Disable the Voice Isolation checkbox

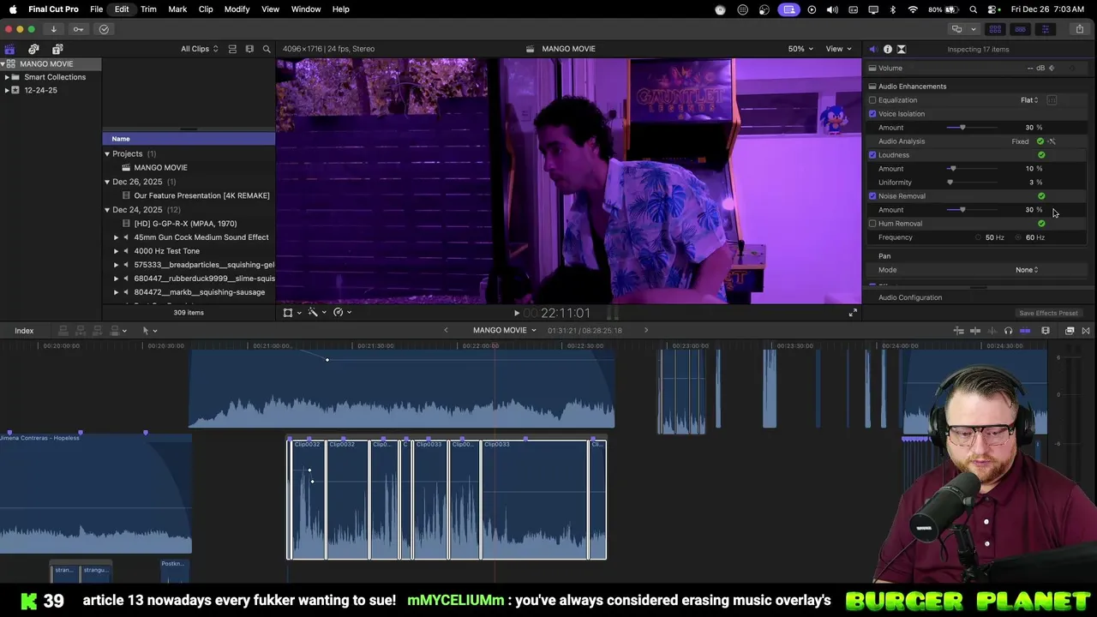[x=872, y=114]
